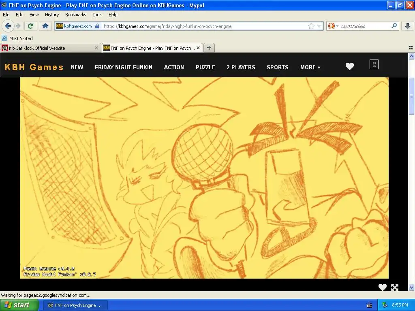Screen dimensions: 415x311
Task: Favorite the game with the bottom heart icon
Action: pos(383,287)
